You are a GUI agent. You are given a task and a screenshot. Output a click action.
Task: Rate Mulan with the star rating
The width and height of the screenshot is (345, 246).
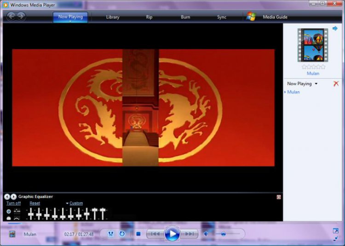pyautogui.click(x=313, y=67)
